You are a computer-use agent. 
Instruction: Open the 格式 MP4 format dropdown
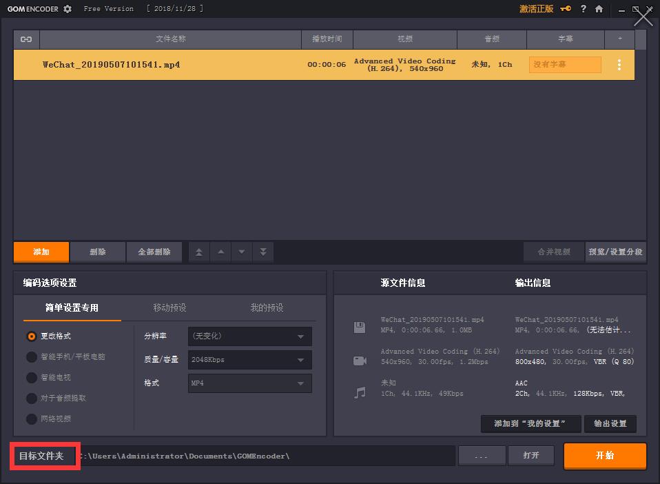click(x=249, y=383)
